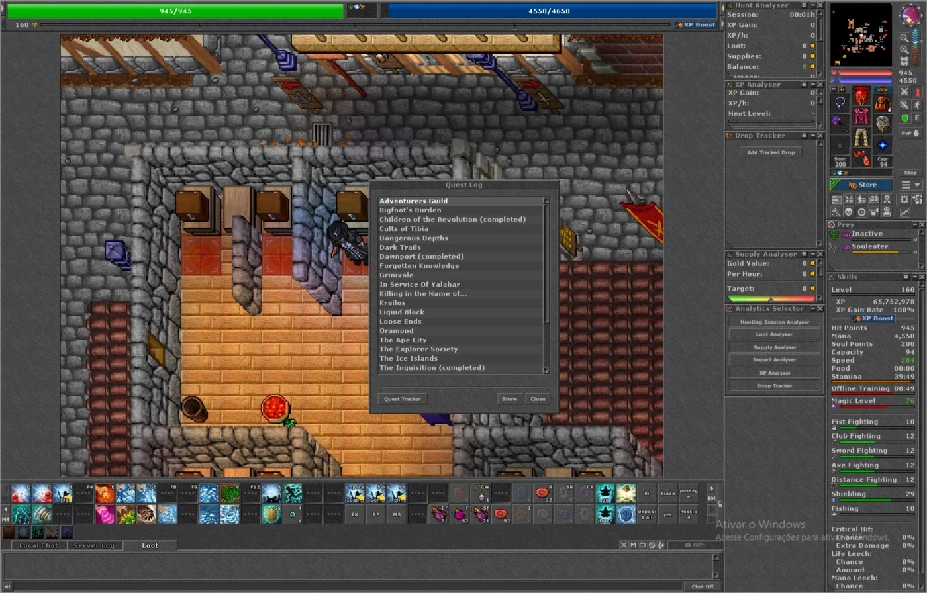Open the Cyclopedia book icon

(x=873, y=200)
